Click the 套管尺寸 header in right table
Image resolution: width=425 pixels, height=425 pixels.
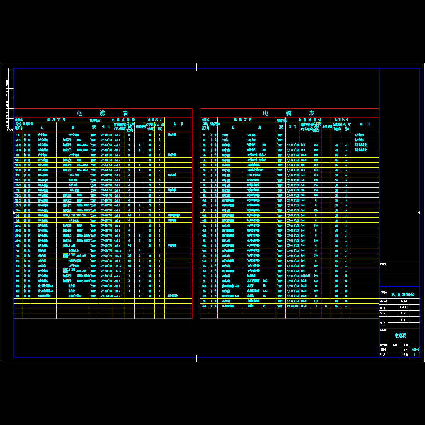341,119
